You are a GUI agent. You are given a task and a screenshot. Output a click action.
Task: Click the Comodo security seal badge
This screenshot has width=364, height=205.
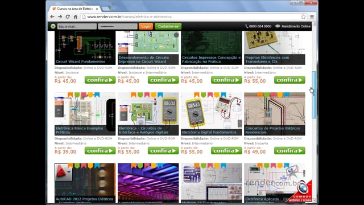click(302, 191)
